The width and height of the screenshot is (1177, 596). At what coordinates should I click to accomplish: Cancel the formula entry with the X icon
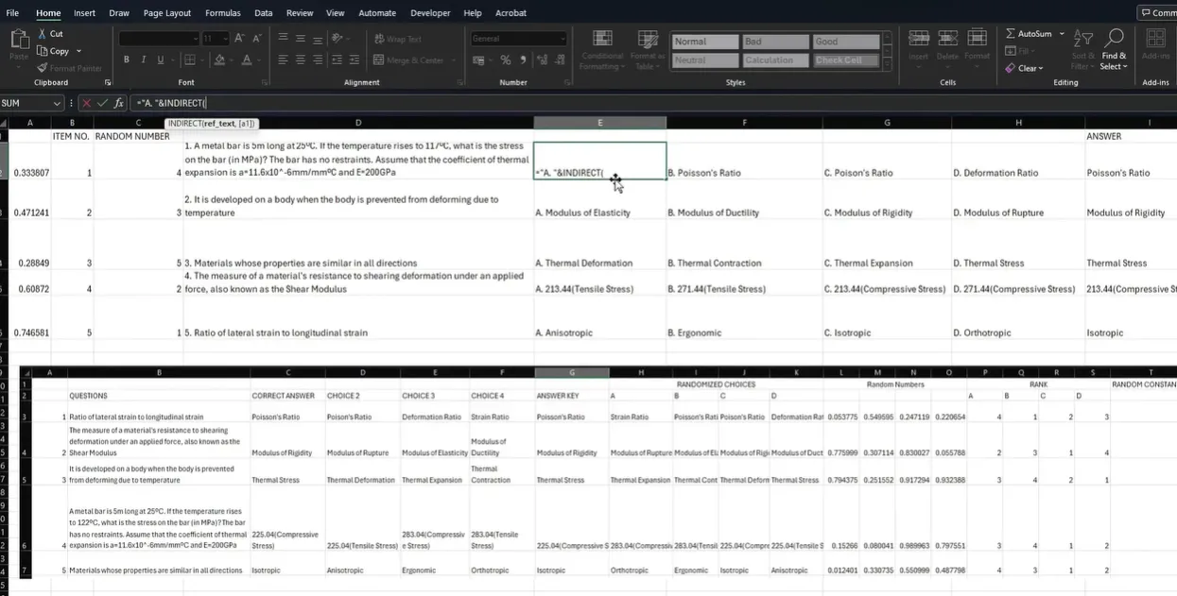[x=86, y=103]
